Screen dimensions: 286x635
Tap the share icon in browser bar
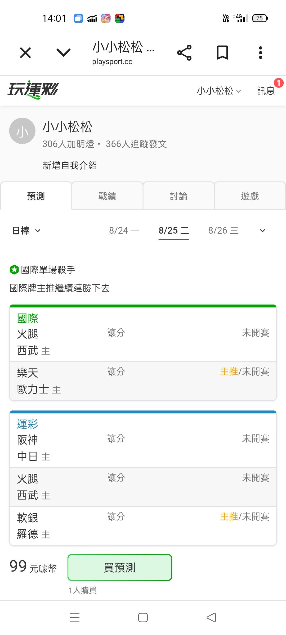[x=184, y=53]
